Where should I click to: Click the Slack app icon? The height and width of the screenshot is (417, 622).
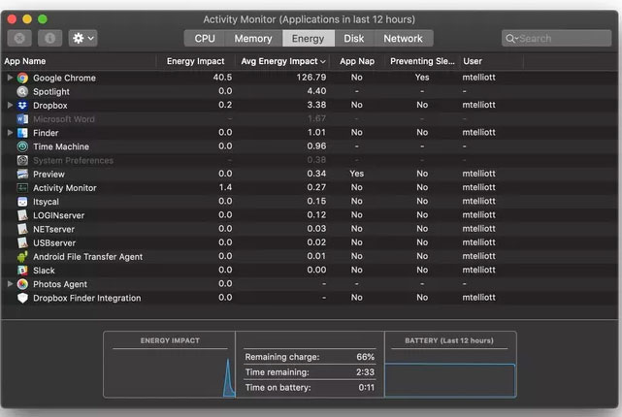point(22,271)
